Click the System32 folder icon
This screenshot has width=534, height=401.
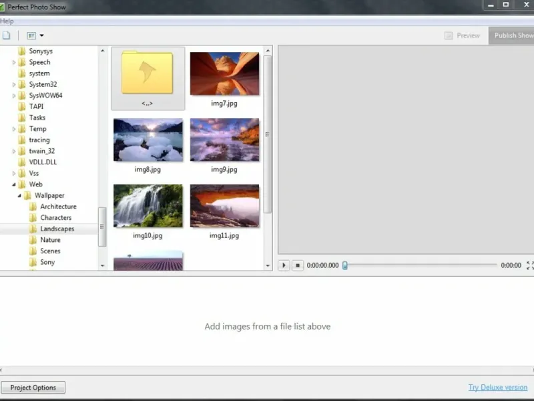point(22,84)
